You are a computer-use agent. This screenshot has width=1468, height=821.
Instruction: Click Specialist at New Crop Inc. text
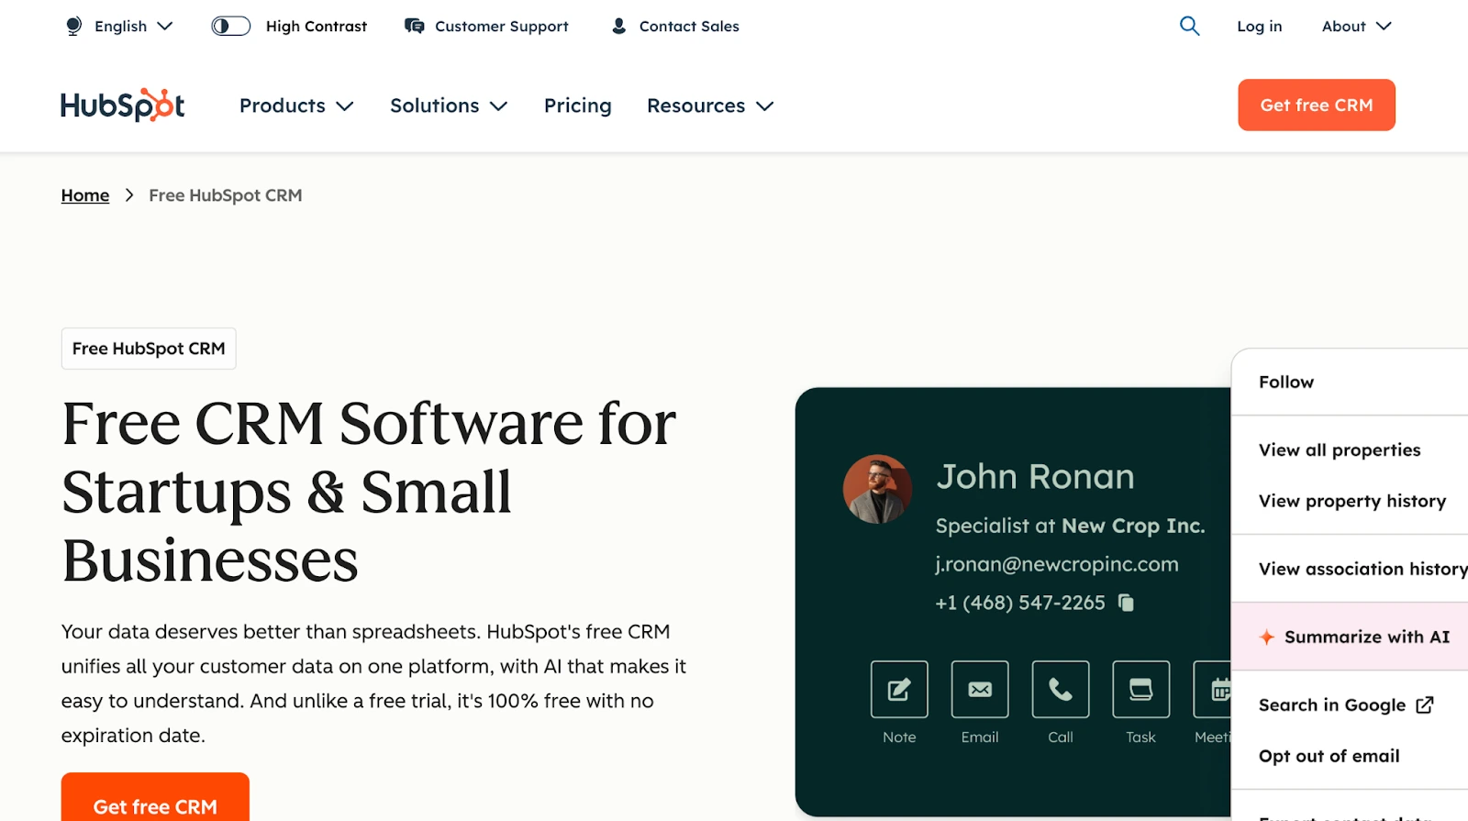point(1070,526)
